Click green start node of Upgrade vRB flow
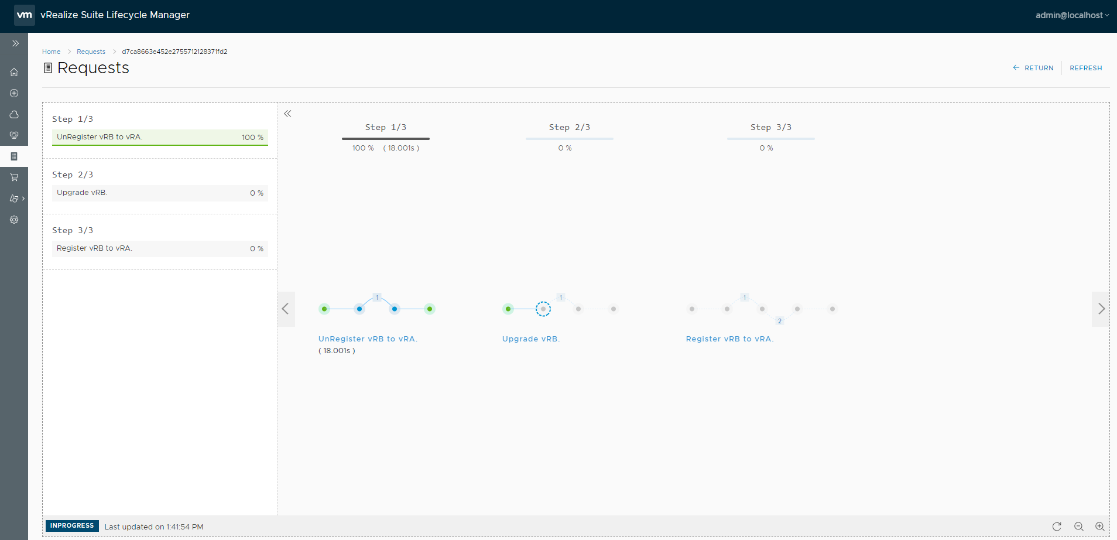1117x540 pixels. click(x=508, y=309)
